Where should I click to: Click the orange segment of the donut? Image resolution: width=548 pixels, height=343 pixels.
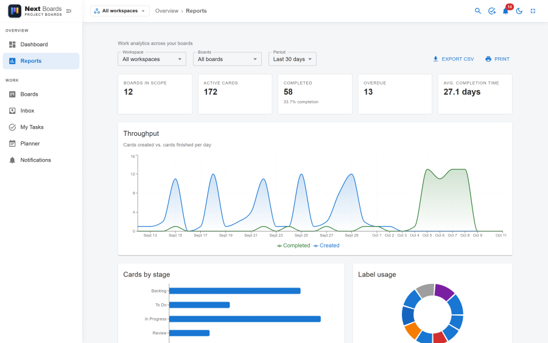coord(413,330)
